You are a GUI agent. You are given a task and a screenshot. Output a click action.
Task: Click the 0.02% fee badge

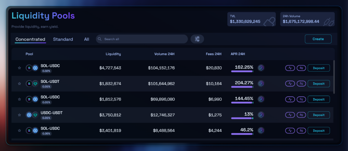coord(46,71)
